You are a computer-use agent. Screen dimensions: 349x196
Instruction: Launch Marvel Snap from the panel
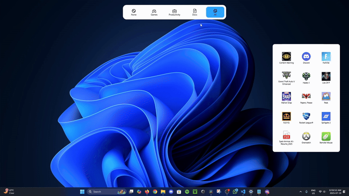coord(286,97)
